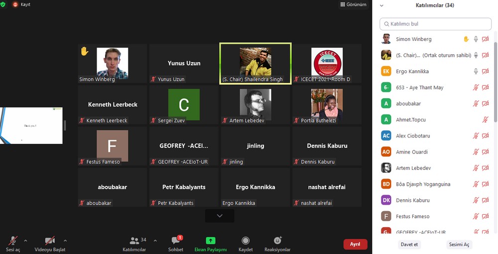498x254 pixels.
Task: Expand audio options arrow beside Sesi aç
Action: pos(25,241)
